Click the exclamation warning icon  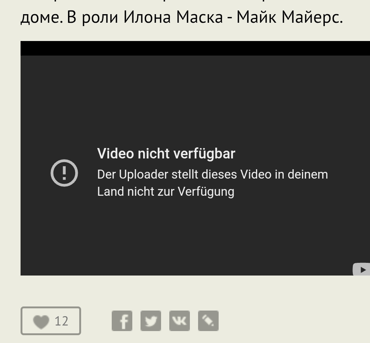pyautogui.click(x=64, y=173)
